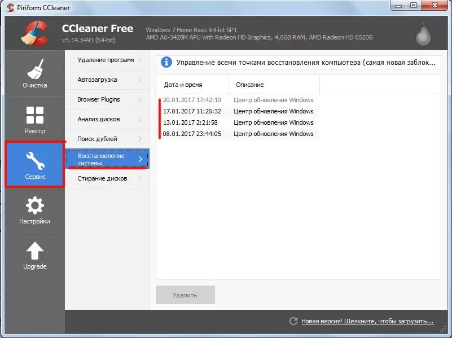Select the Сервис wrench section
Viewport: 452px width, 338px height.
35,165
